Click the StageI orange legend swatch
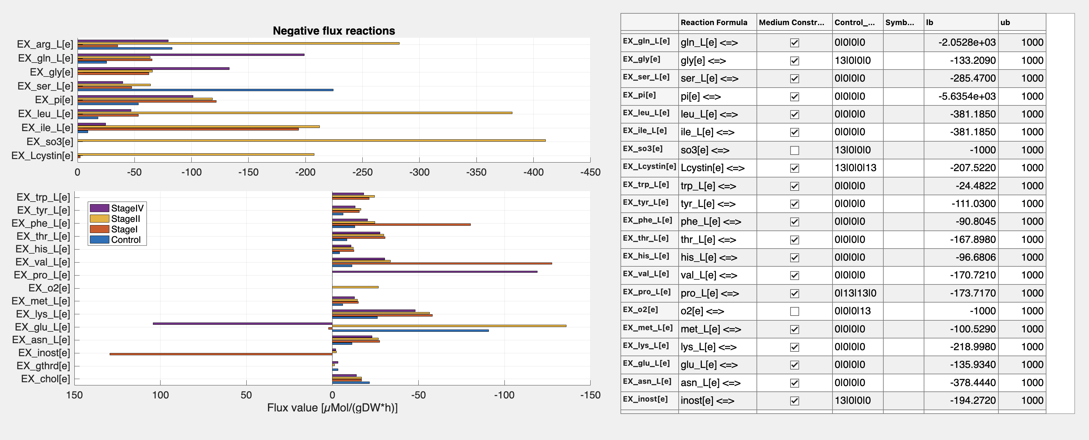 pyautogui.click(x=99, y=229)
